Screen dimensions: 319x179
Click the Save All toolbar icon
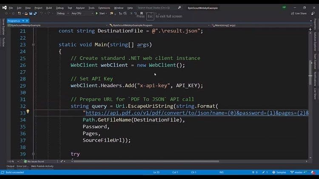[x=32, y=14]
